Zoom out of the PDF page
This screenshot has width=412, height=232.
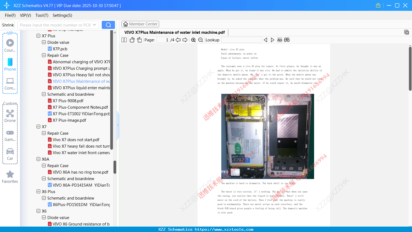click(200, 40)
